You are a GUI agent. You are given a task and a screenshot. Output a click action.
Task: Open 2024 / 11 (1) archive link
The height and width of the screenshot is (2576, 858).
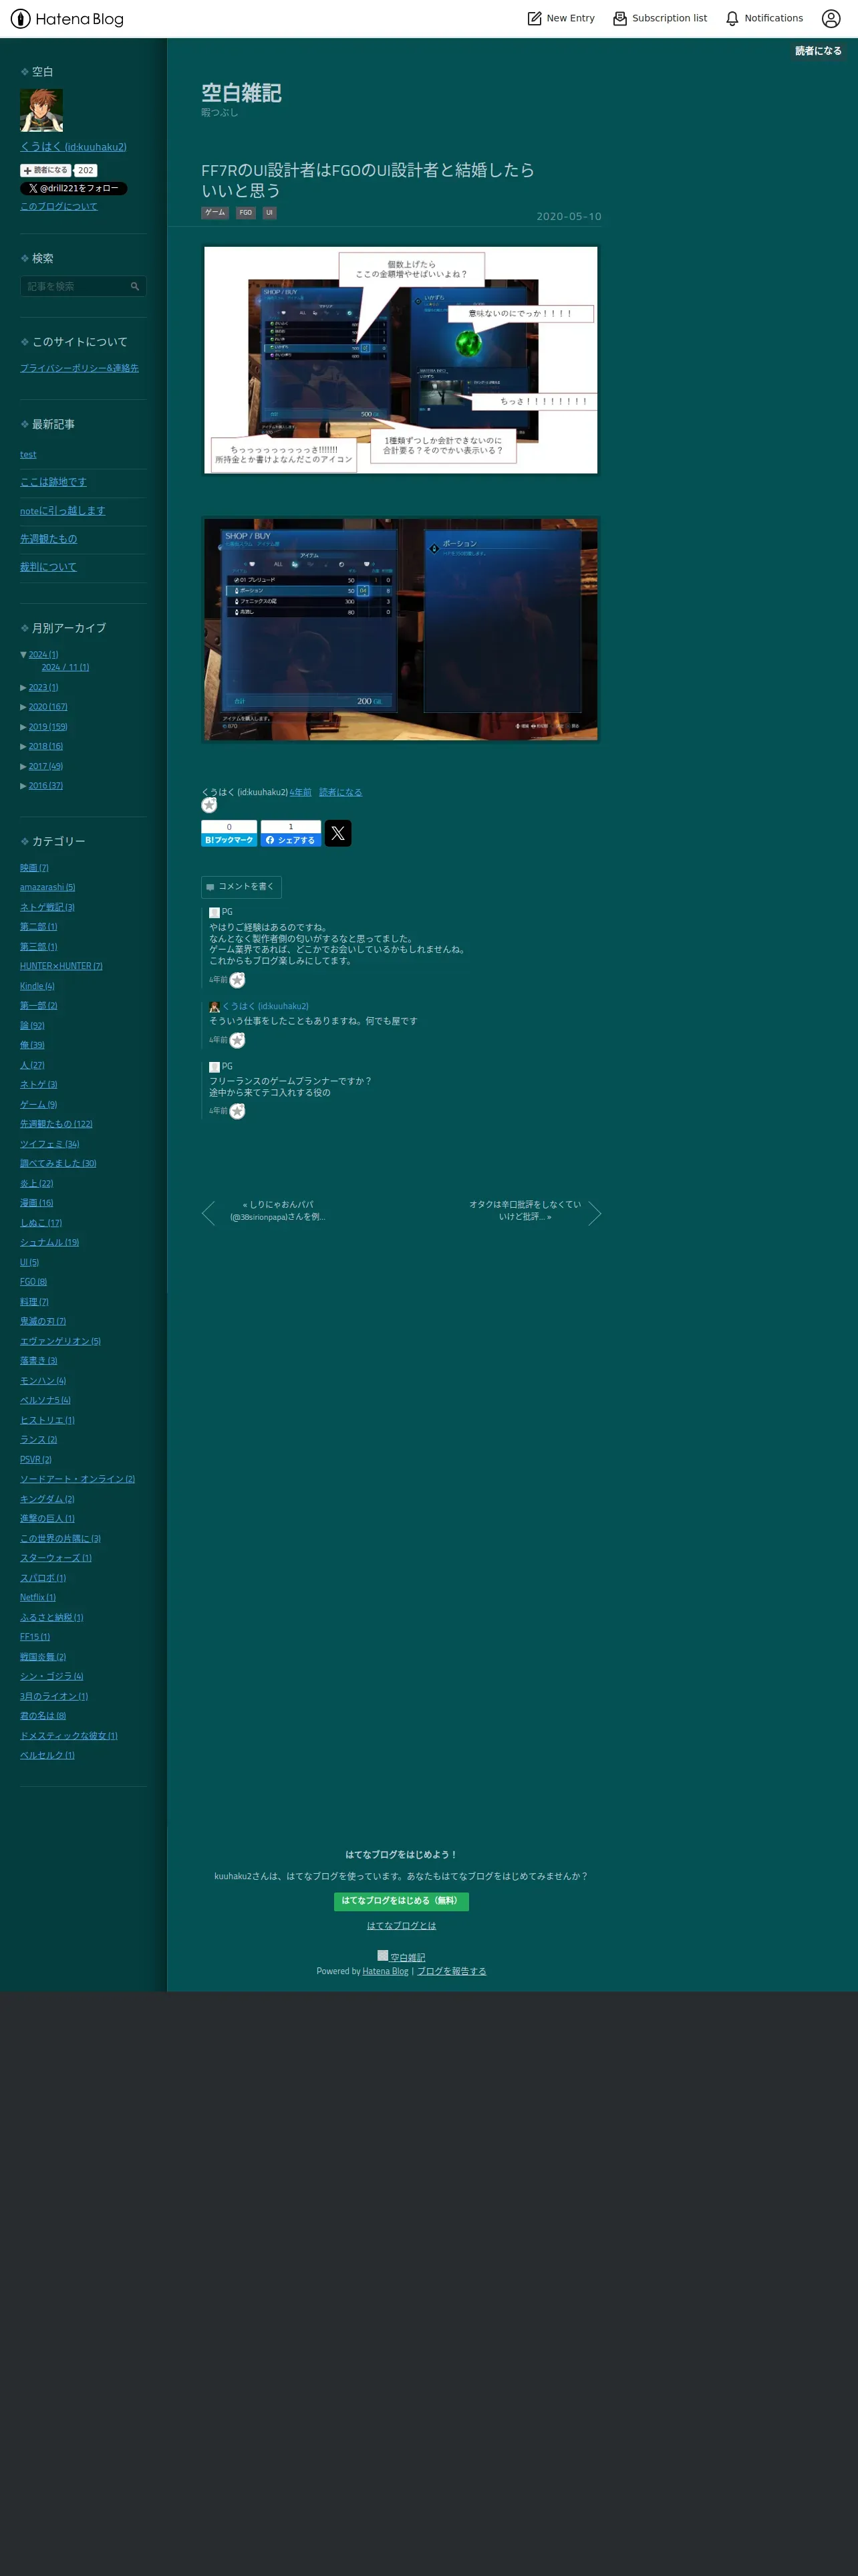coord(65,668)
